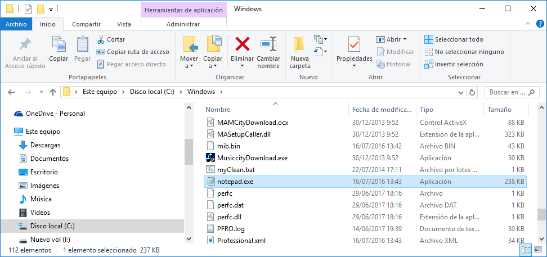Open the Archivo menu tab
Viewport: 547px width, 257px height.
coord(16,24)
